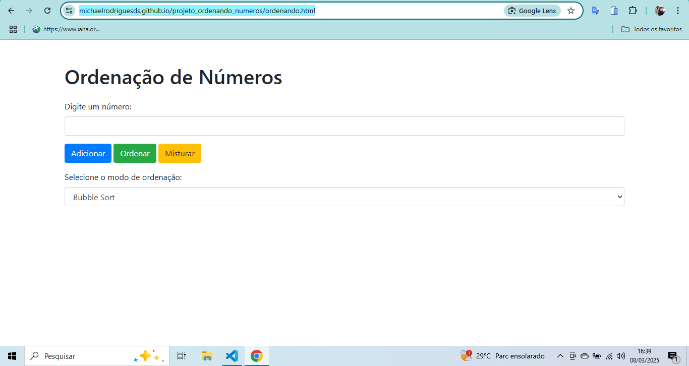The image size is (689, 366).
Task: Open the Google Translate extension
Action: point(596,11)
